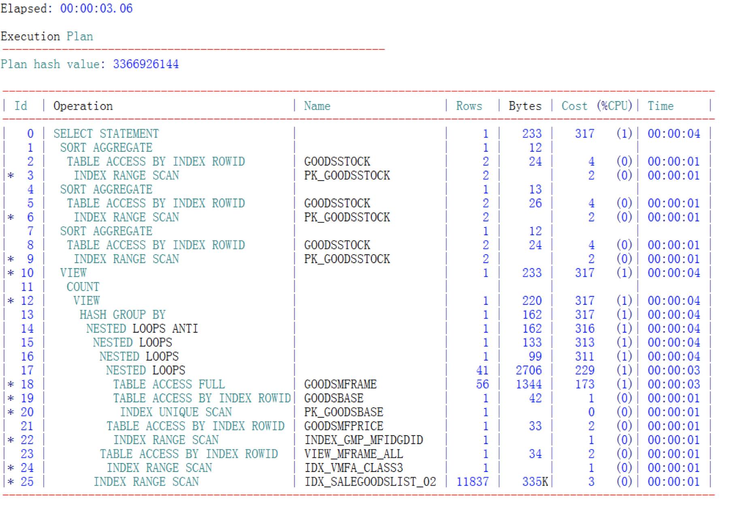The width and height of the screenshot is (729, 510).
Task: Click the INDEX_GMP_MFIDGDID index name
Action: (x=364, y=440)
